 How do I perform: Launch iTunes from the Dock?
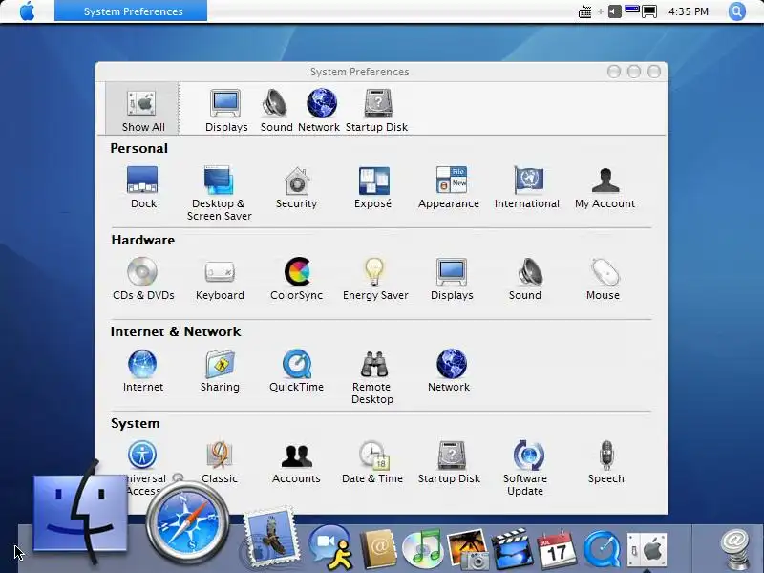point(422,548)
